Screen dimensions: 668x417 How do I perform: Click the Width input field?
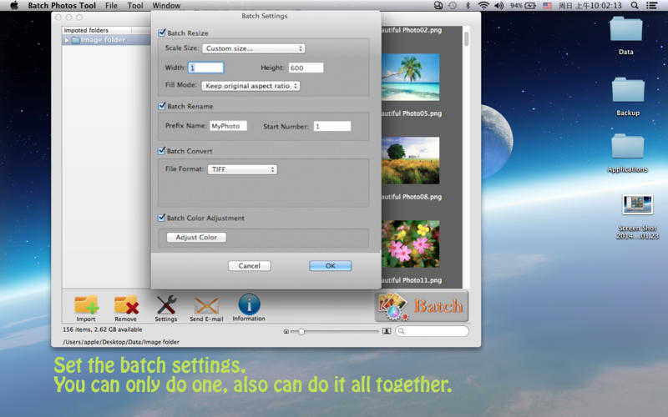[x=206, y=68]
